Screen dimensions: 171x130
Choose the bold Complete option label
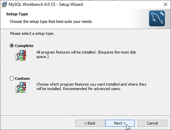tap(24, 46)
